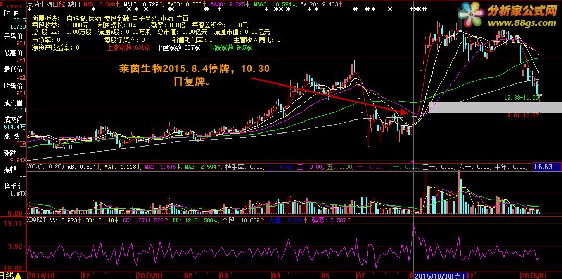Click the 下跌家数:945家 text

pos(231,47)
